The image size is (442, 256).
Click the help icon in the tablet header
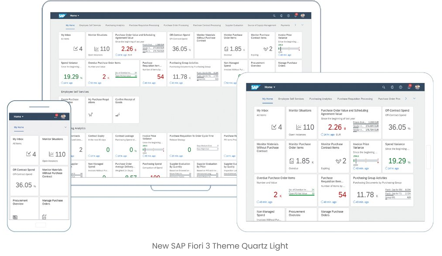(400, 87)
